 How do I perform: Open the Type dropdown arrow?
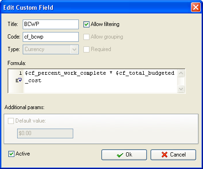(x=75, y=50)
